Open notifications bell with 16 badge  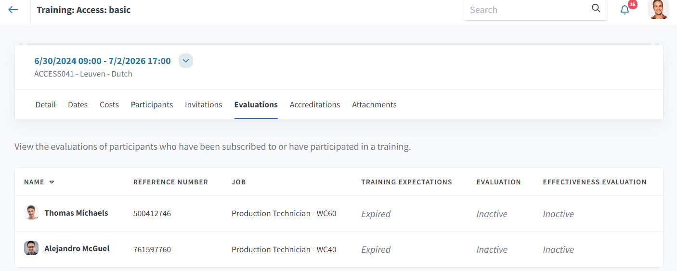coord(625,10)
